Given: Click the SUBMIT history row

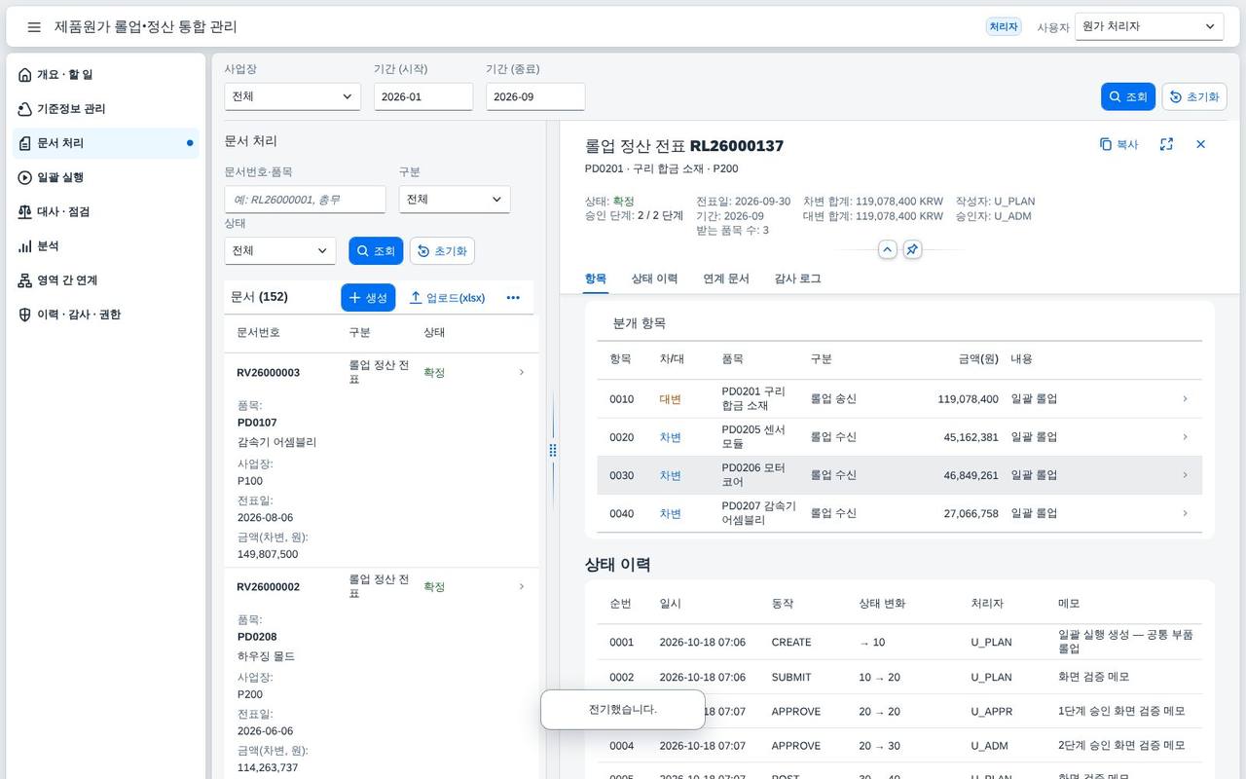Looking at the screenshot, I should pyautogui.click(x=899, y=677).
